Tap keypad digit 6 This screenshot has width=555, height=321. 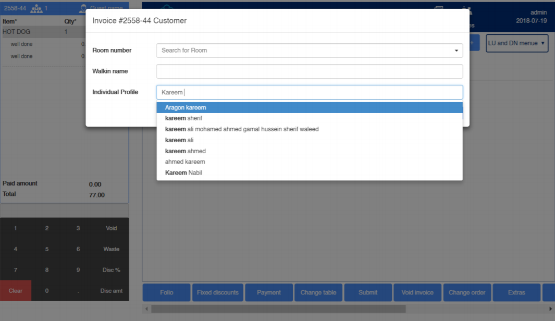(78, 249)
